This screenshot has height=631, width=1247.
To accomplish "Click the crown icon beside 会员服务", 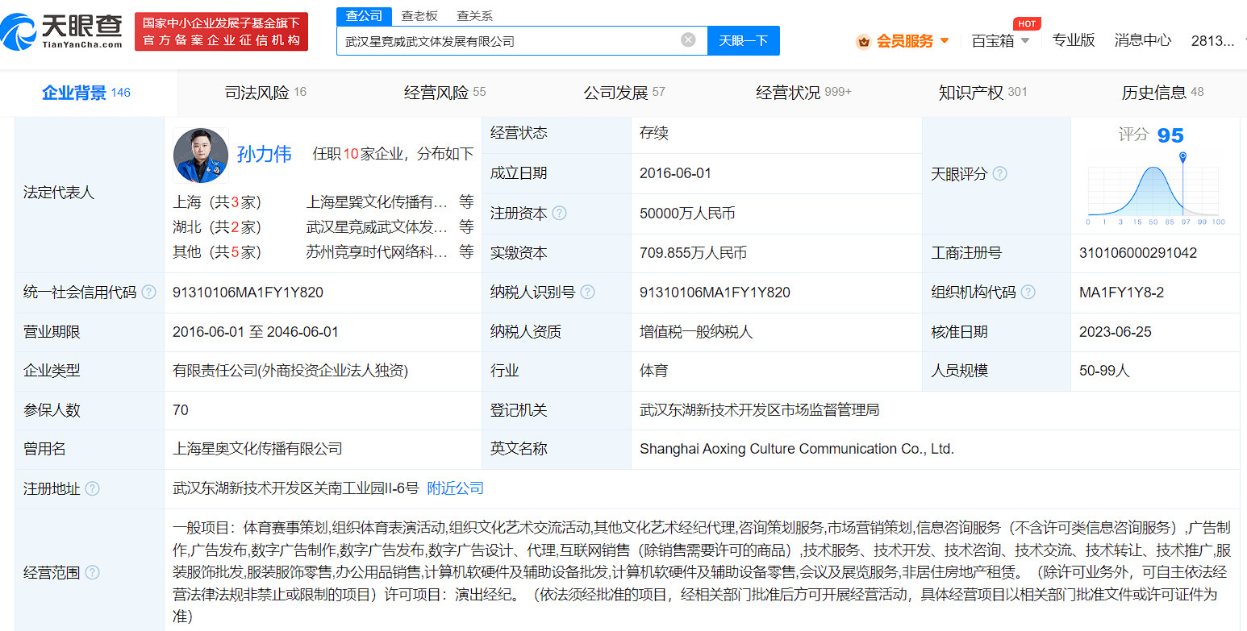I will click(864, 41).
